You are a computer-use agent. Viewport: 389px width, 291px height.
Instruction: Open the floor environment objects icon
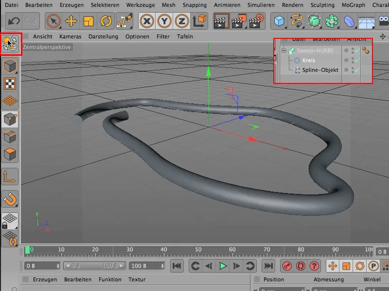point(367,22)
